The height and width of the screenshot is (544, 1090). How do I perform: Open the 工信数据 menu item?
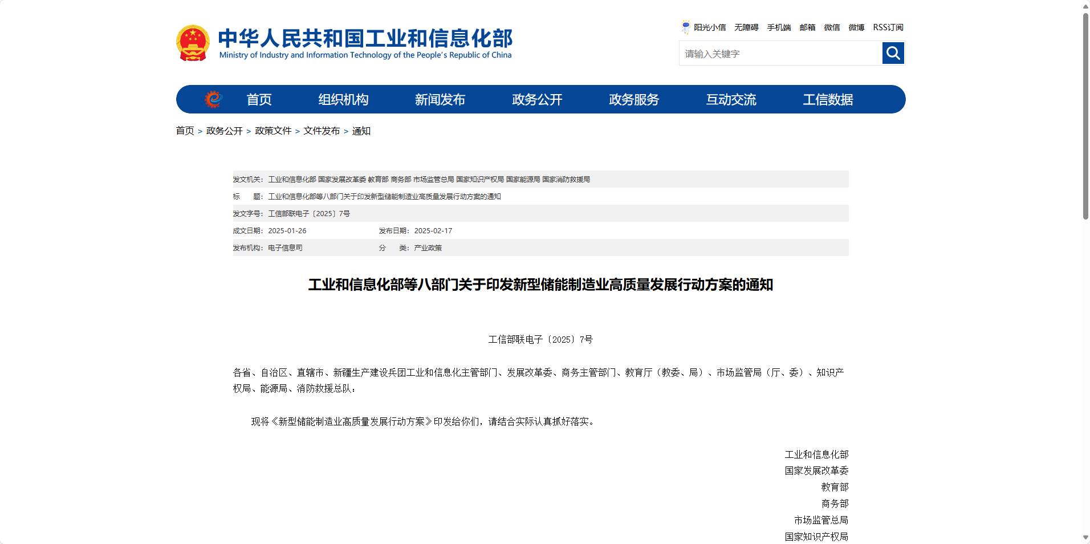tap(828, 100)
